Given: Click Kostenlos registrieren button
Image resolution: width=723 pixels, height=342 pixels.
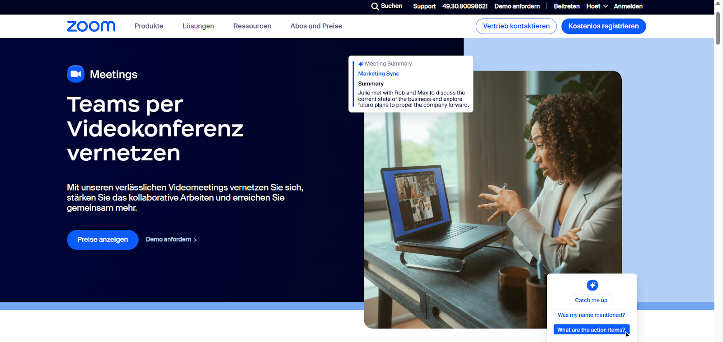Looking at the screenshot, I should pyautogui.click(x=604, y=26).
